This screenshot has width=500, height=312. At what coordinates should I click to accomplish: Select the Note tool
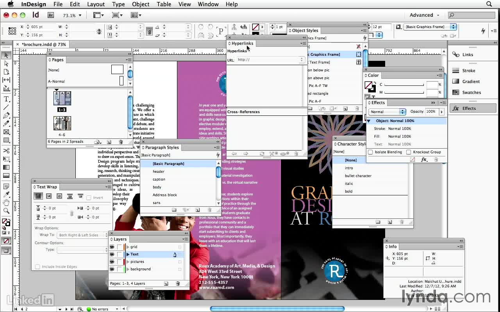click(6, 187)
